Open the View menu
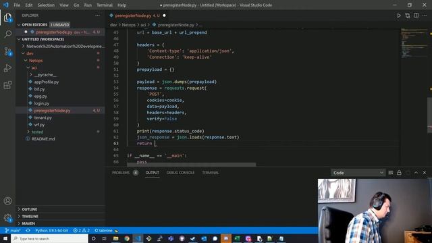The image size is (432, 243). (x=64, y=5)
